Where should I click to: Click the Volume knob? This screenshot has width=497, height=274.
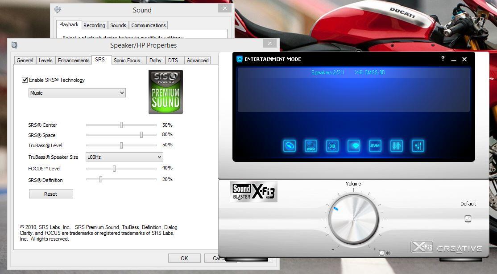(353, 219)
